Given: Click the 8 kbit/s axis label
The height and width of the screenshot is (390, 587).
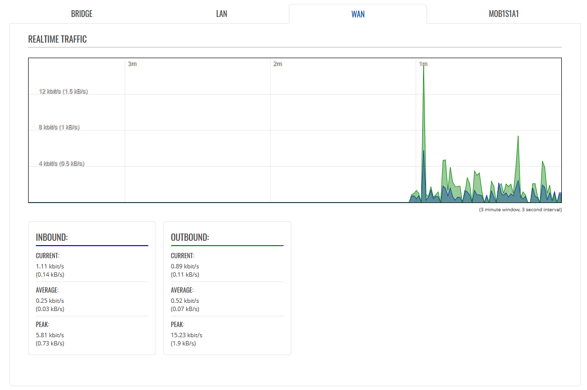Looking at the screenshot, I should (59, 127).
